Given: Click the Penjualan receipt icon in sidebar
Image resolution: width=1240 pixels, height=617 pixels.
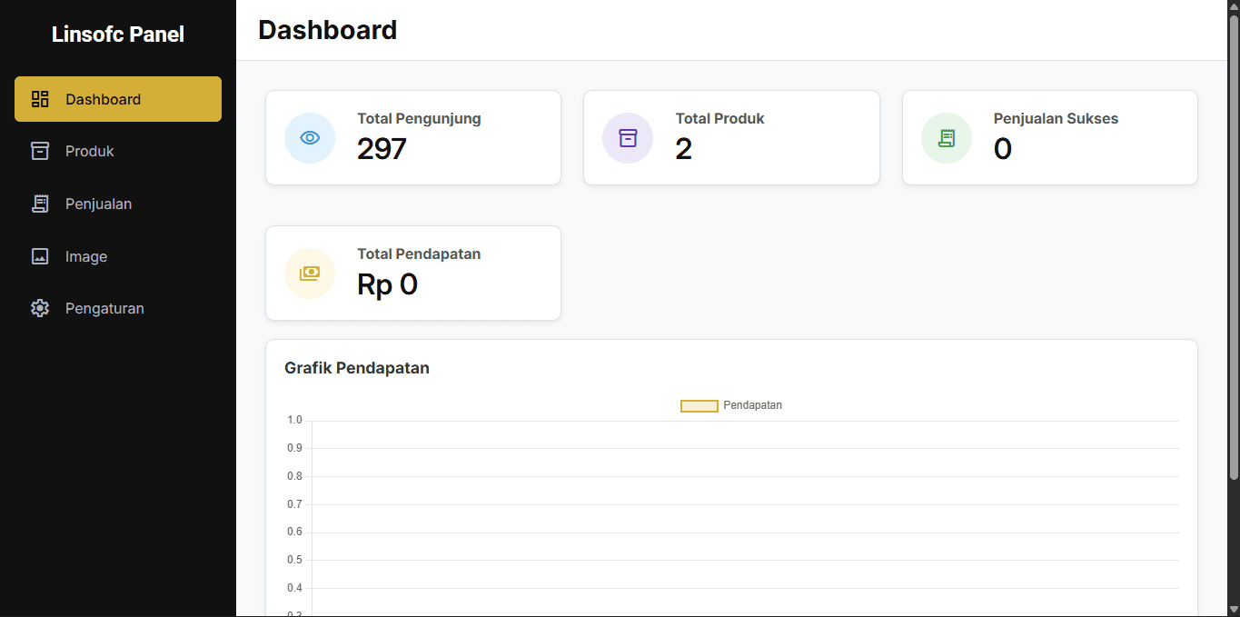Looking at the screenshot, I should click(x=40, y=204).
